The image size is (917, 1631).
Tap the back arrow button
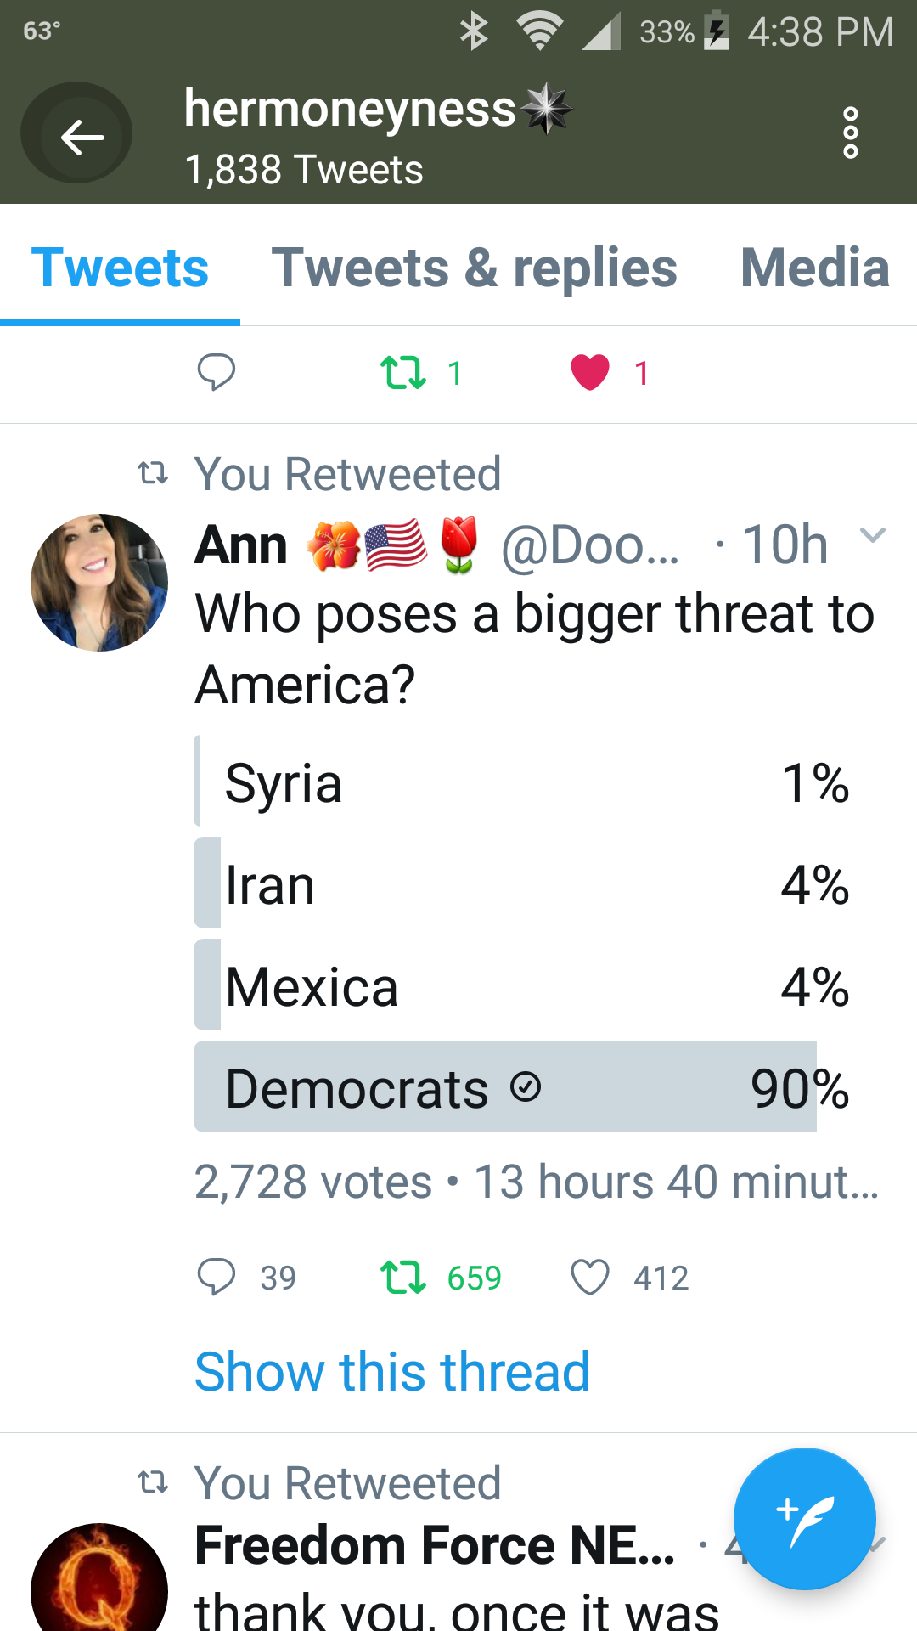77,133
